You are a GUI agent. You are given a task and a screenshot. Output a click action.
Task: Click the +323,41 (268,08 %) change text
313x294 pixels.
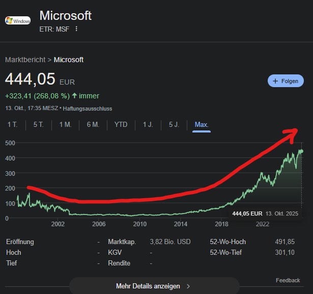click(x=37, y=96)
